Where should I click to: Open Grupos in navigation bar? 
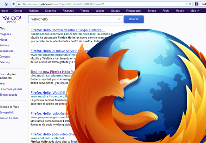pyautogui.click(x=115, y=11)
